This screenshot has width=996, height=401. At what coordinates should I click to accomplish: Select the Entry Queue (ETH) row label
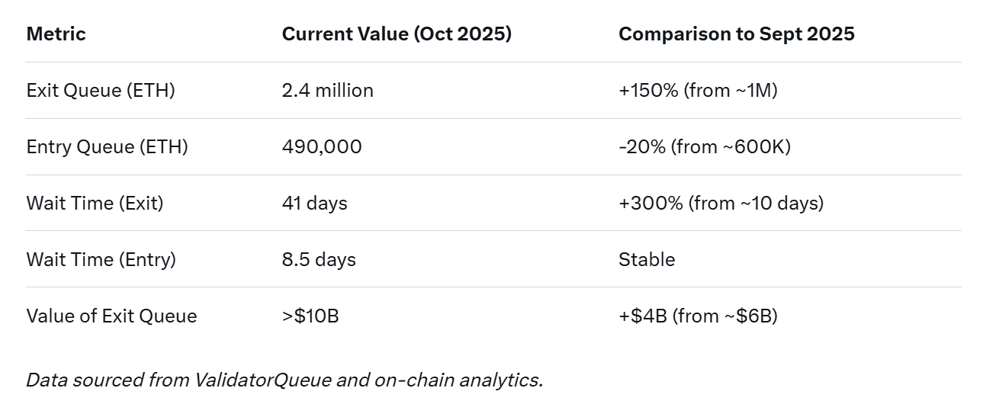107,147
